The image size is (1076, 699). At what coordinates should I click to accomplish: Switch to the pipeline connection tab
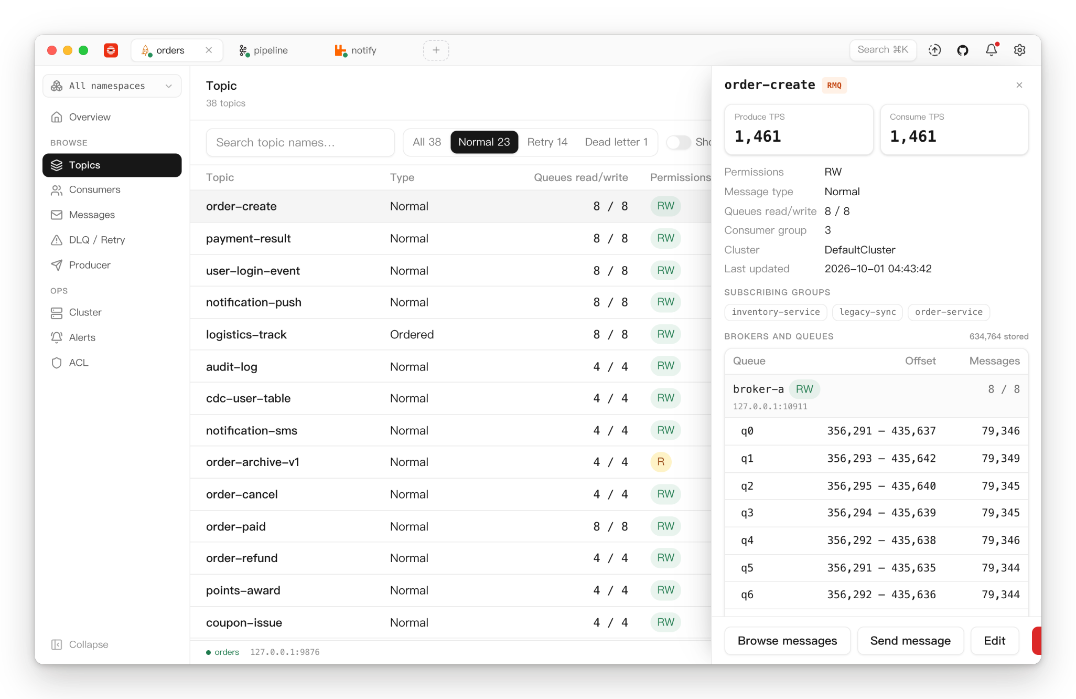[x=271, y=50]
